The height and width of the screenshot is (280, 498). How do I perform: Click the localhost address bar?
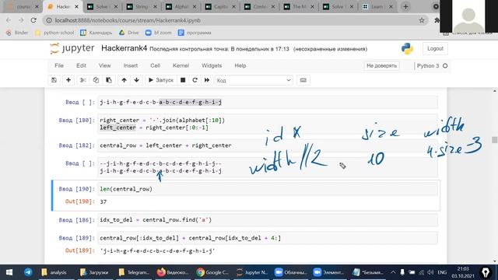(235, 20)
